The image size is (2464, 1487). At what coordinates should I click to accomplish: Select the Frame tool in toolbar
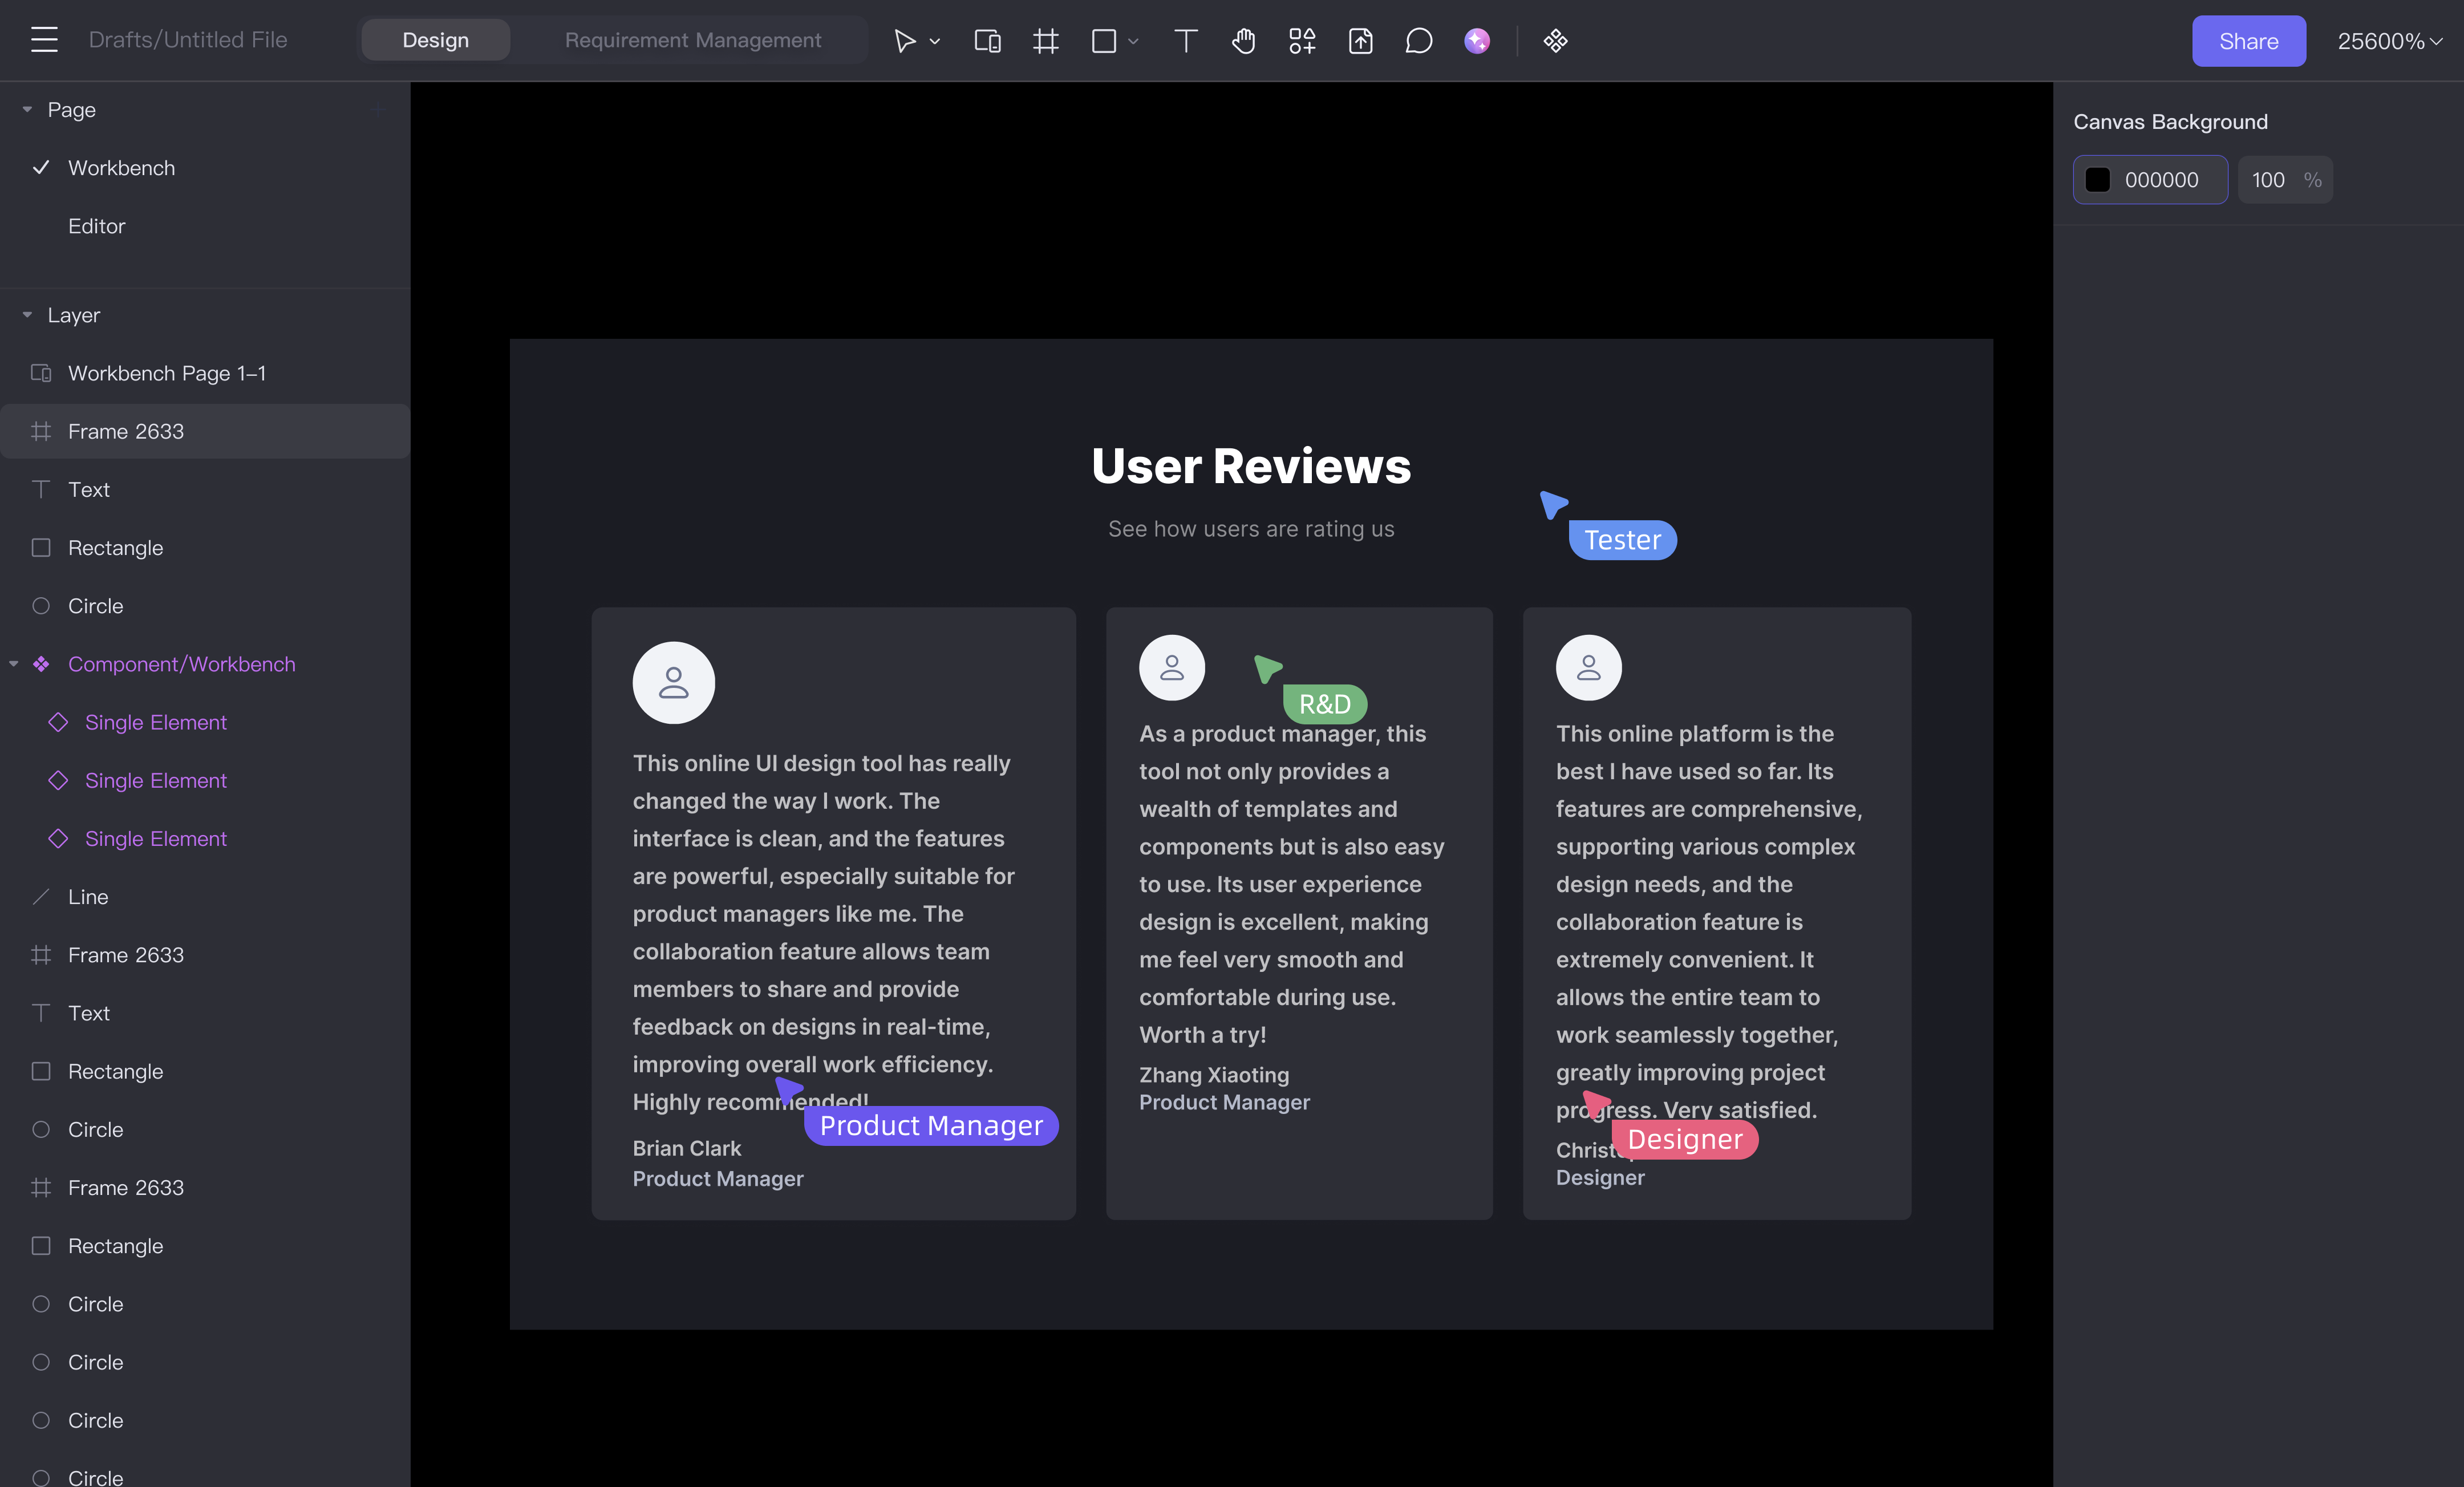1045,41
